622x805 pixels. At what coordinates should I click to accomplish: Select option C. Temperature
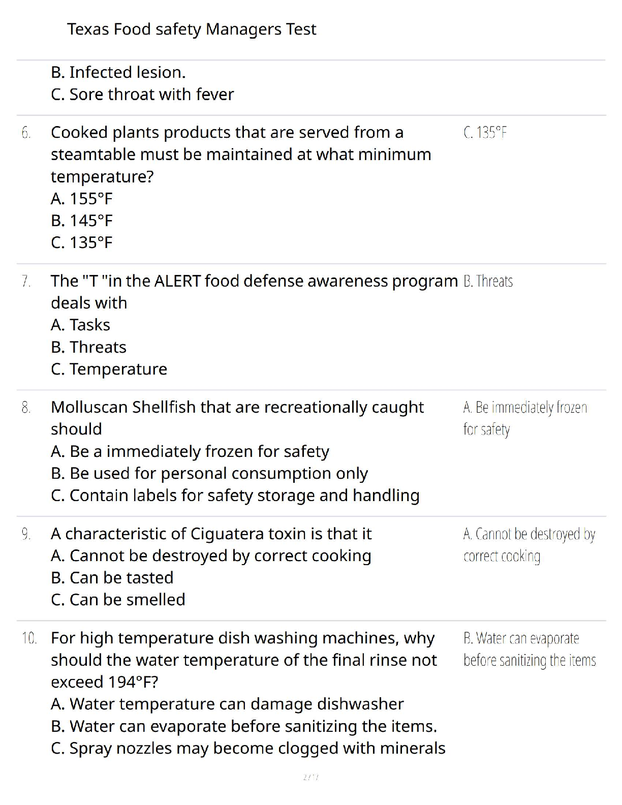click(109, 369)
